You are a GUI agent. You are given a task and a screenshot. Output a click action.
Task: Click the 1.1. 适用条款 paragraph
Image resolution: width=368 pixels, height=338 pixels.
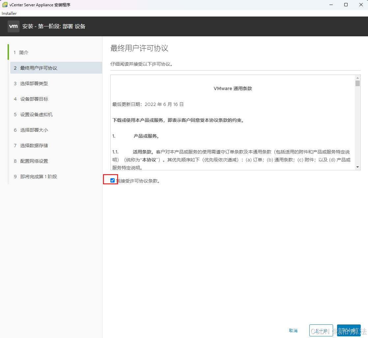click(231, 160)
